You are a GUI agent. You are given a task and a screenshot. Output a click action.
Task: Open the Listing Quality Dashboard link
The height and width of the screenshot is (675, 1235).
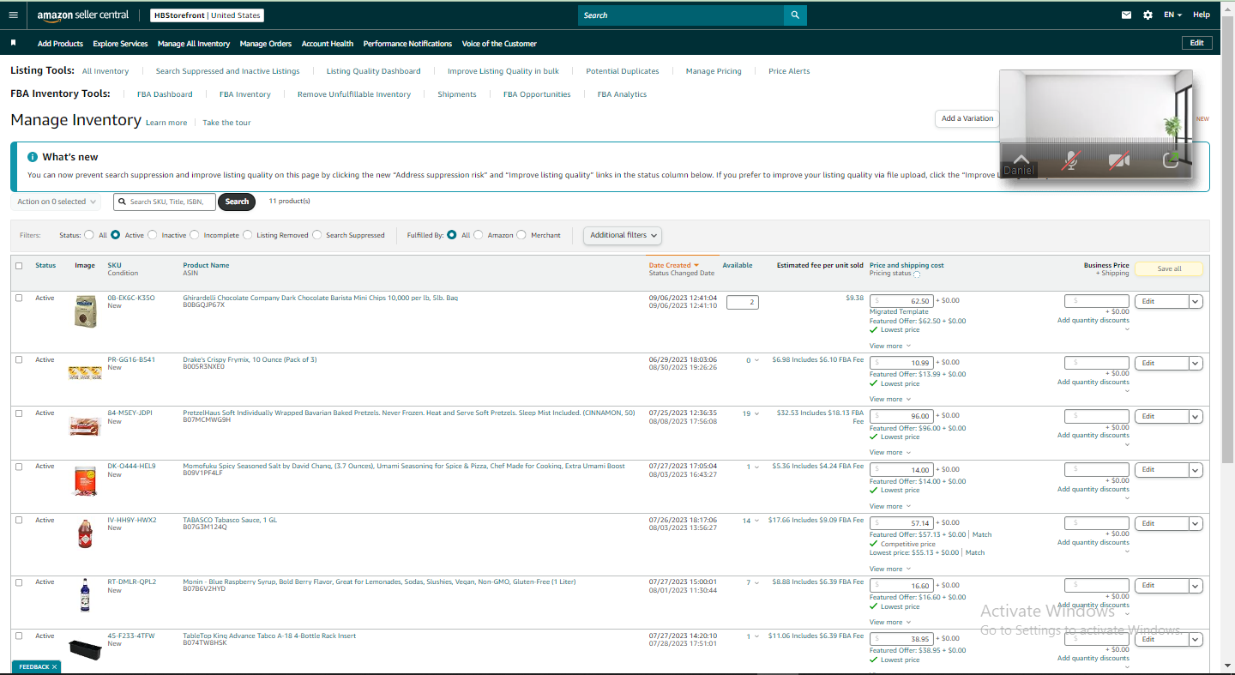pos(373,71)
